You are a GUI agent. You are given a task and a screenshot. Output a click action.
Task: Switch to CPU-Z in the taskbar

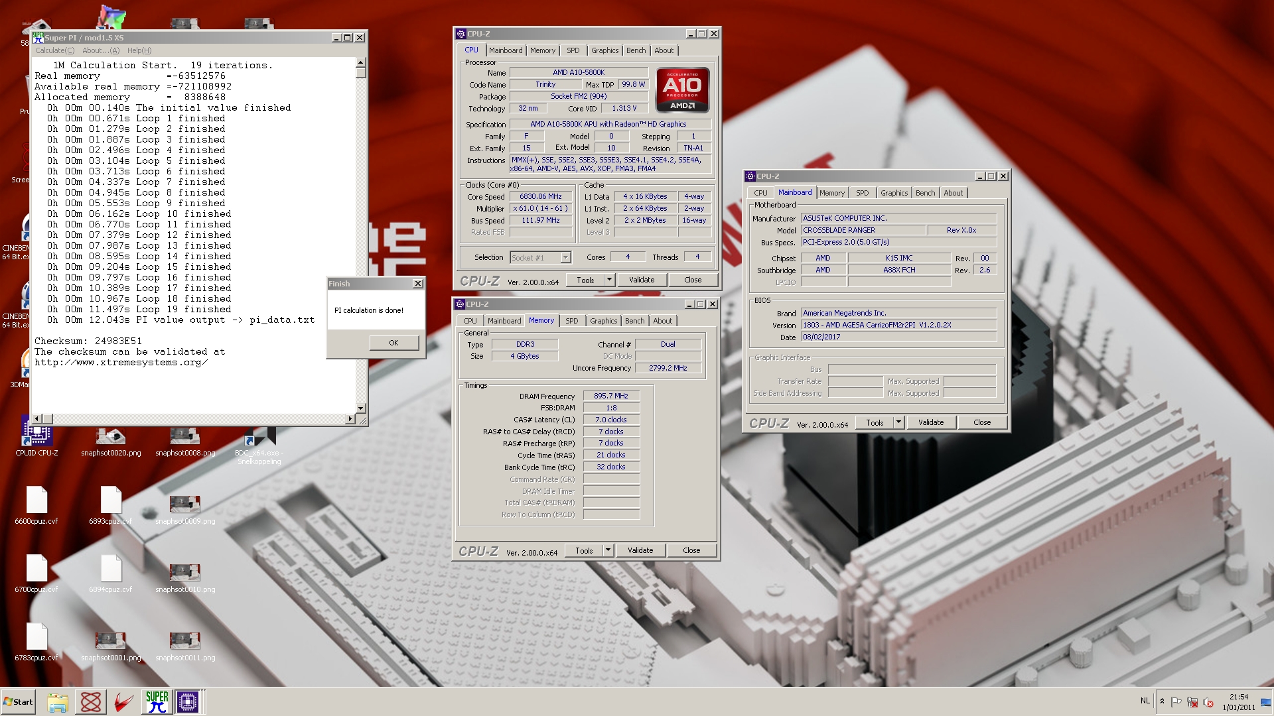click(188, 702)
